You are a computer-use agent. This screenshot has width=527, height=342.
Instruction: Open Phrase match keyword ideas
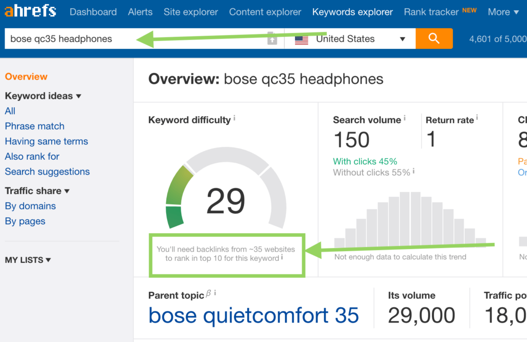[x=34, y=126]
